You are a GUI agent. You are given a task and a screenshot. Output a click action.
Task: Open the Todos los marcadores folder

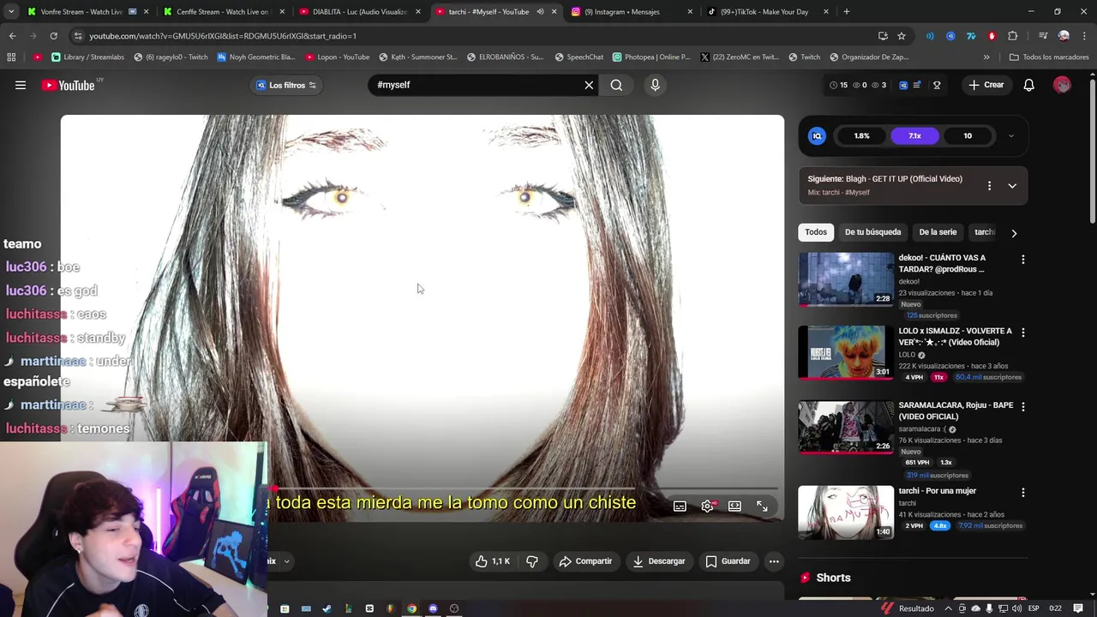point(1049,57)
